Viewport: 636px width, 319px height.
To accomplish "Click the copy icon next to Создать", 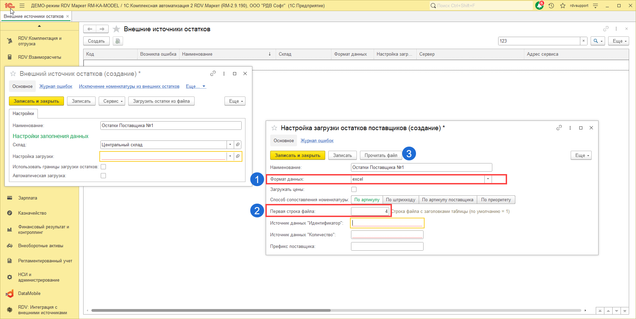I will click(118, 41).
